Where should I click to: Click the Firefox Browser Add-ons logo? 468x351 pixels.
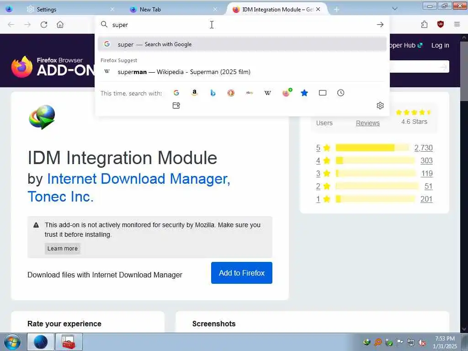53,67
